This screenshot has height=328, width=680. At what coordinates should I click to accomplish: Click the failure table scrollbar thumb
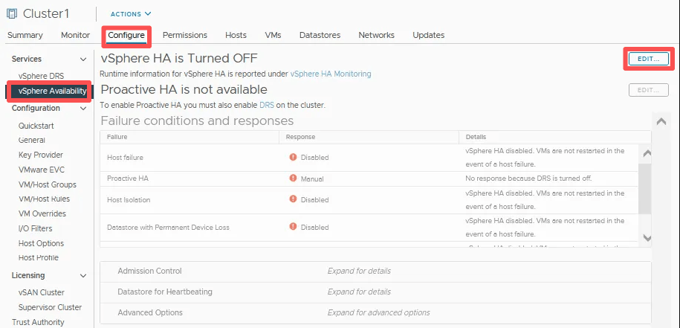pos(645,189)
